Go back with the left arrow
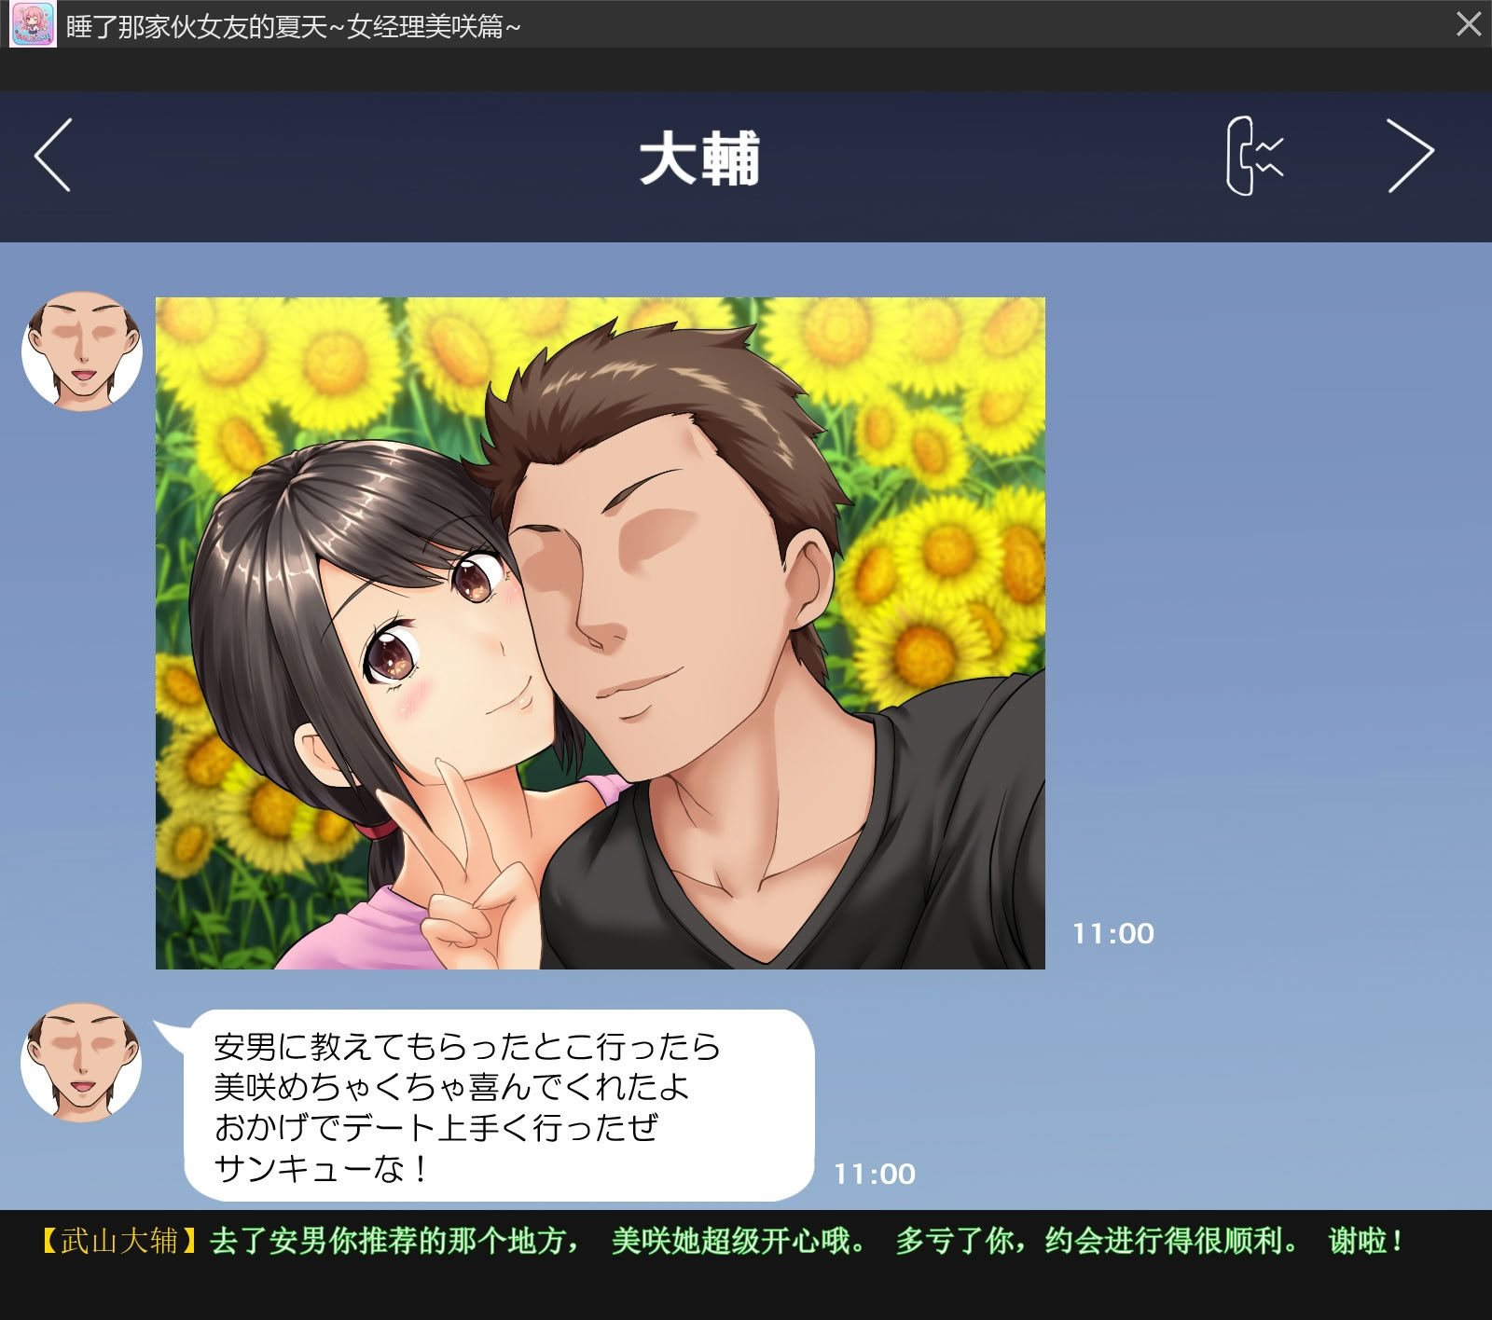The height and width of the screenshot is (1320, 1492). pos(53,156)
